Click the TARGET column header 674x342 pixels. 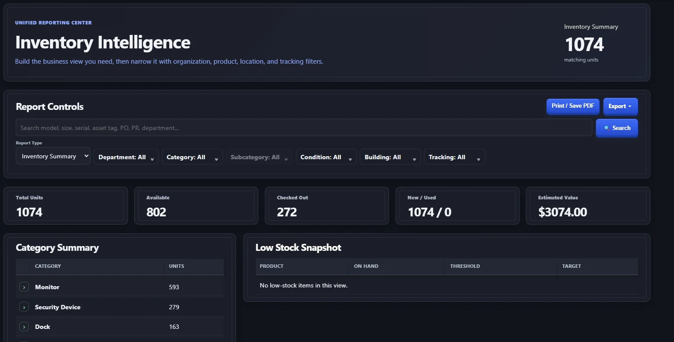pyautogui.click(x=572, y=266)
